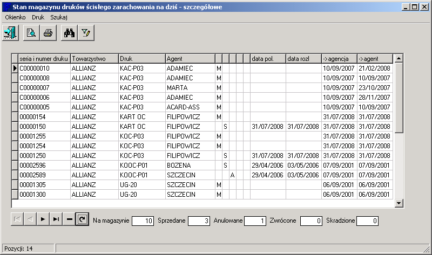Click the Towarzystwo column header
The height and width of the screenshot is (255, 432).
(x=94, y=59)
